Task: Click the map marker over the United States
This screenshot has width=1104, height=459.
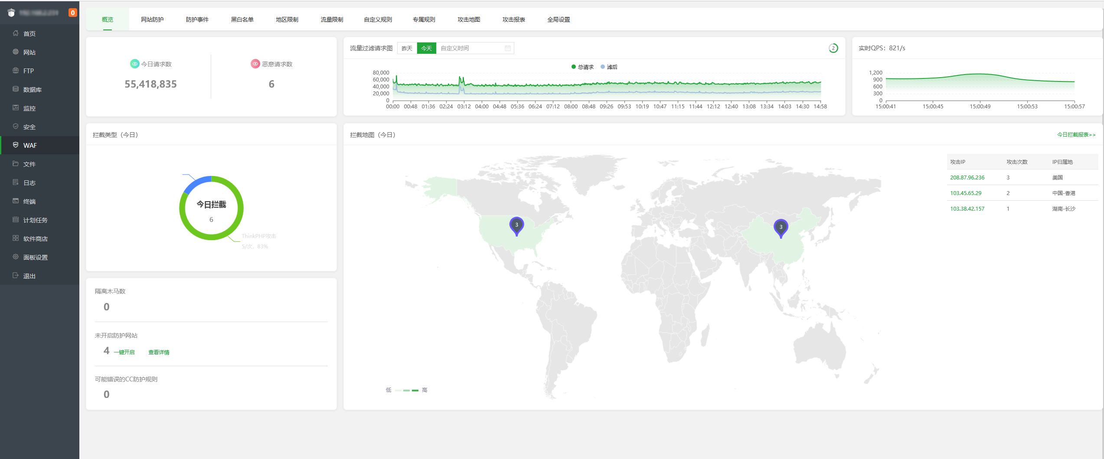Action: 516,225
